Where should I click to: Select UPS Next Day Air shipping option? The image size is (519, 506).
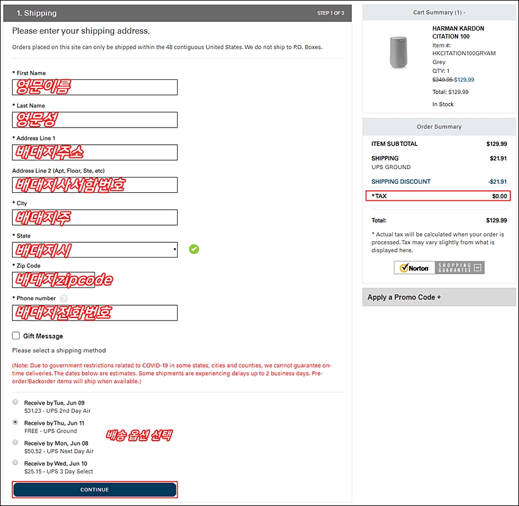click(x=15, y=443)
